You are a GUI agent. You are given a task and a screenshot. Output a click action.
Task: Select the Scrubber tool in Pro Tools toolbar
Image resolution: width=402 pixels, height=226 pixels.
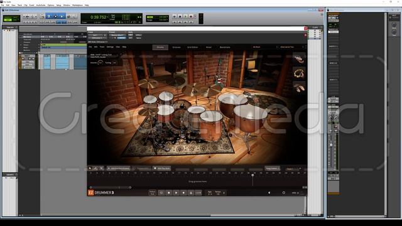(x=68, y=16)
